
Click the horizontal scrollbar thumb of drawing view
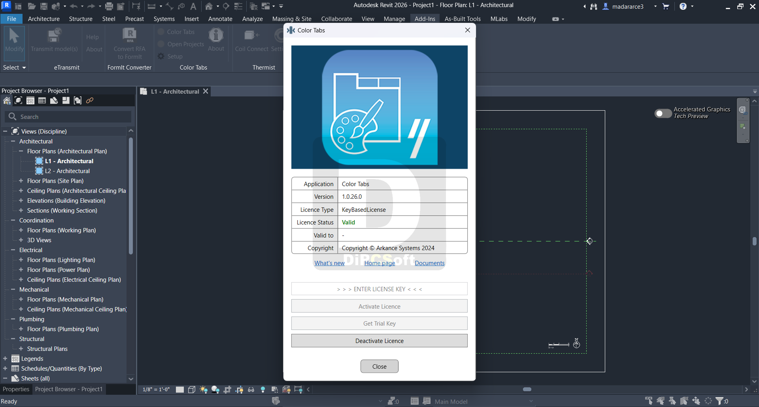point(527,389)
